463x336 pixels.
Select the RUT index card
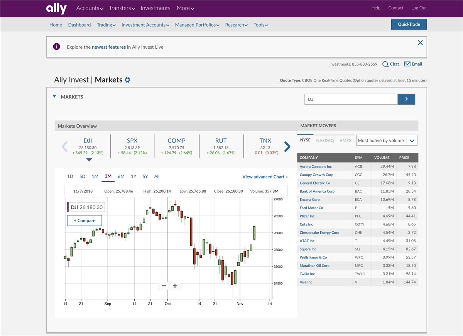[221, 146]
